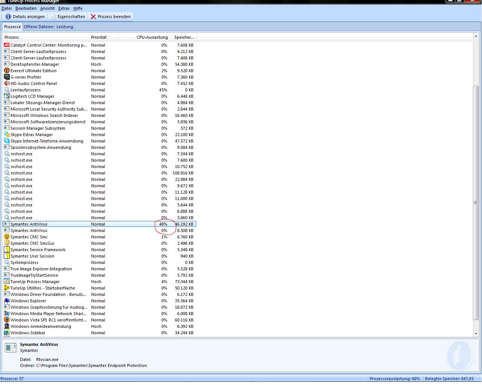Select the Symantec AntiVirus row with 8.508 KB
This screenshot has width=482, height=385.
coord(99,230)
